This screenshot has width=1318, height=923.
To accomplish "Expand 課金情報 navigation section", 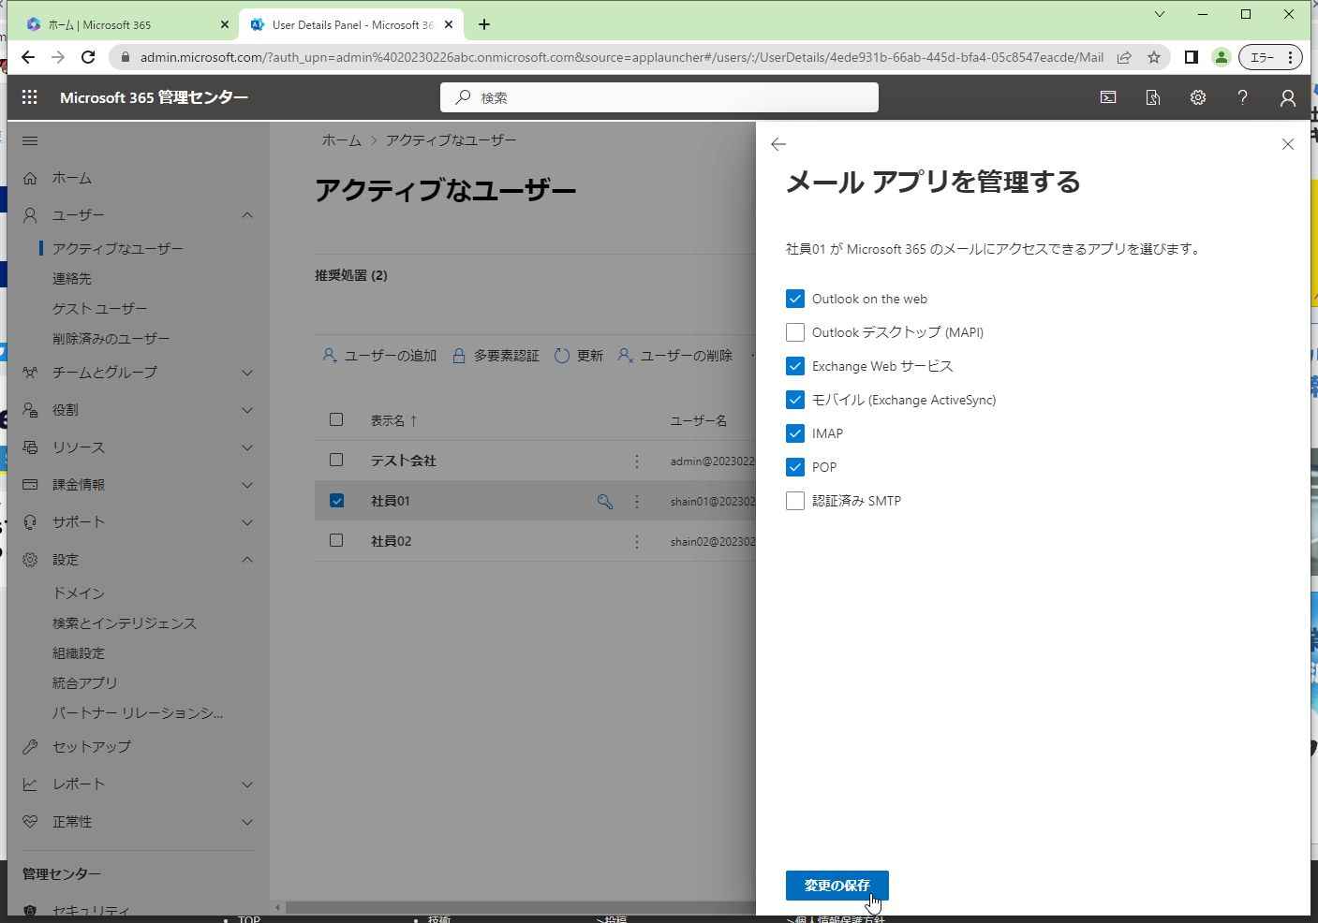I will pyautogui.click(x=247, y=485).
